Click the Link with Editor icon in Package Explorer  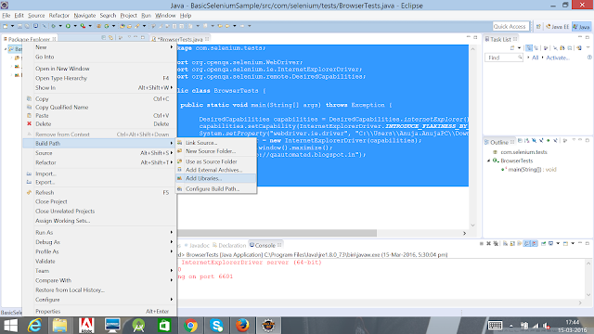[x=110, y=37]
